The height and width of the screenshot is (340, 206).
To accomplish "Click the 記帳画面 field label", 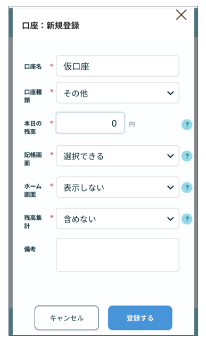I will click(33, 159).
